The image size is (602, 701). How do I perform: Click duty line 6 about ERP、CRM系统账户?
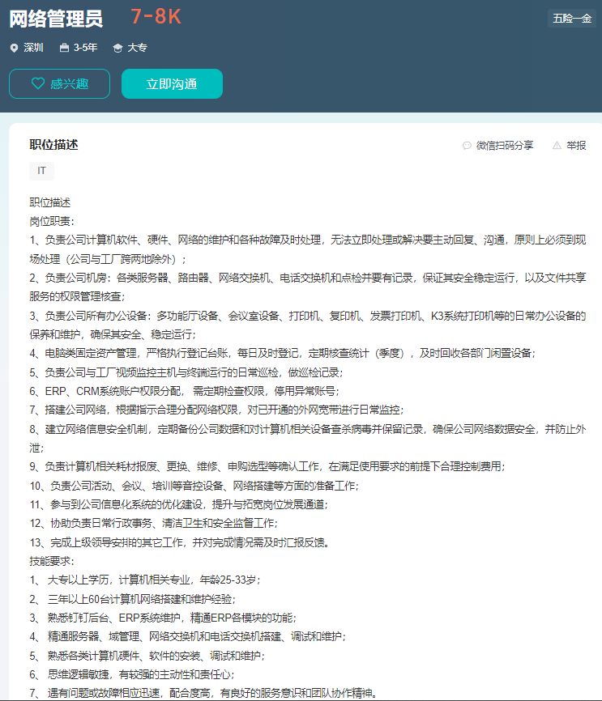[185, 391]
